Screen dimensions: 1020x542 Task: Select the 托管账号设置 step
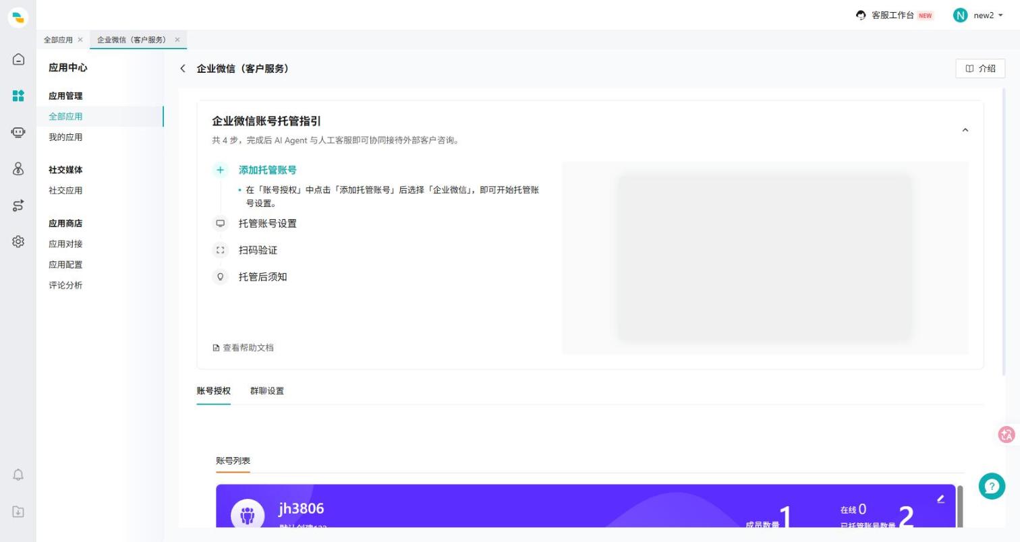(267, 223)
